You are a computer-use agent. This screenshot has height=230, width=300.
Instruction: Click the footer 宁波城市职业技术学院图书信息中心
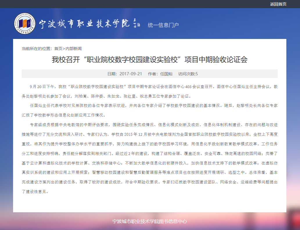coord(150,221)
